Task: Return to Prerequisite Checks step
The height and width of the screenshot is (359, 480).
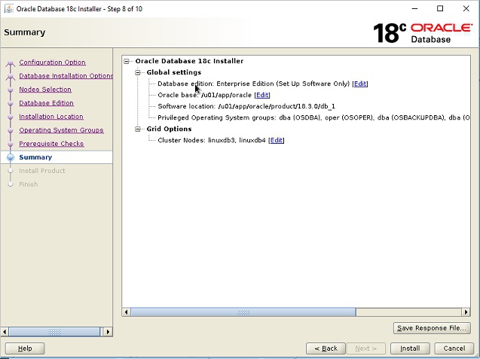Action: 51,144
